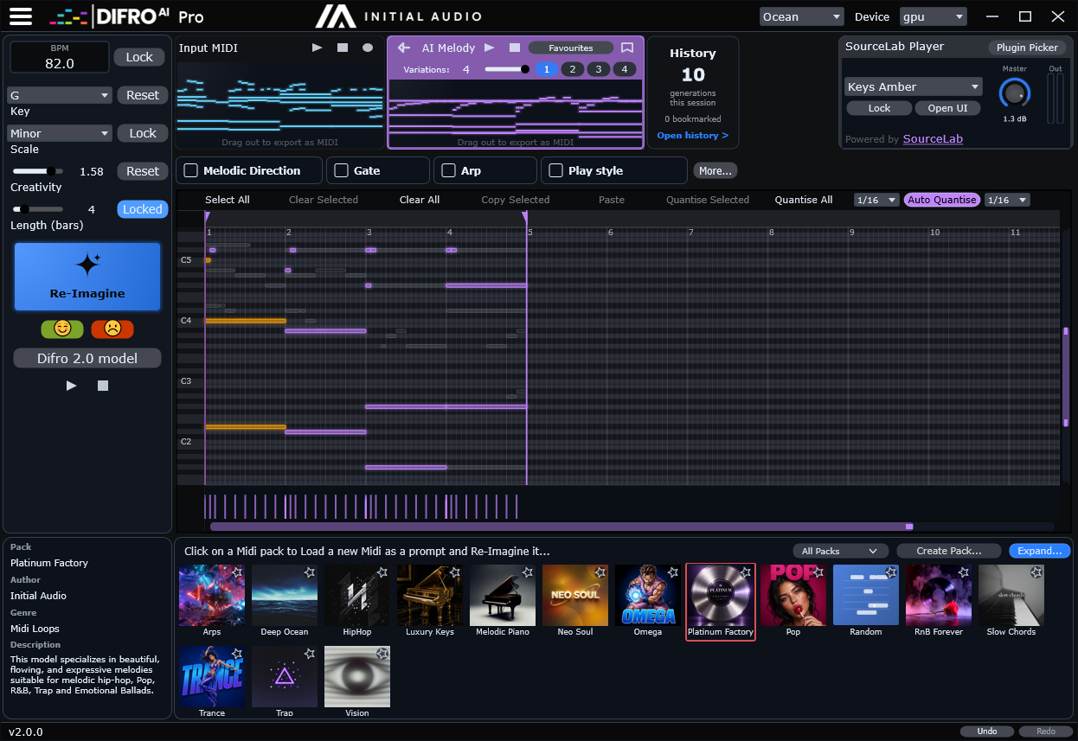Adjust the Variations slider

(x=507, y=69)
